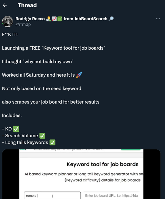
Task: Open the three-dot more menu on the tweet
Action: tap(158, 19)
